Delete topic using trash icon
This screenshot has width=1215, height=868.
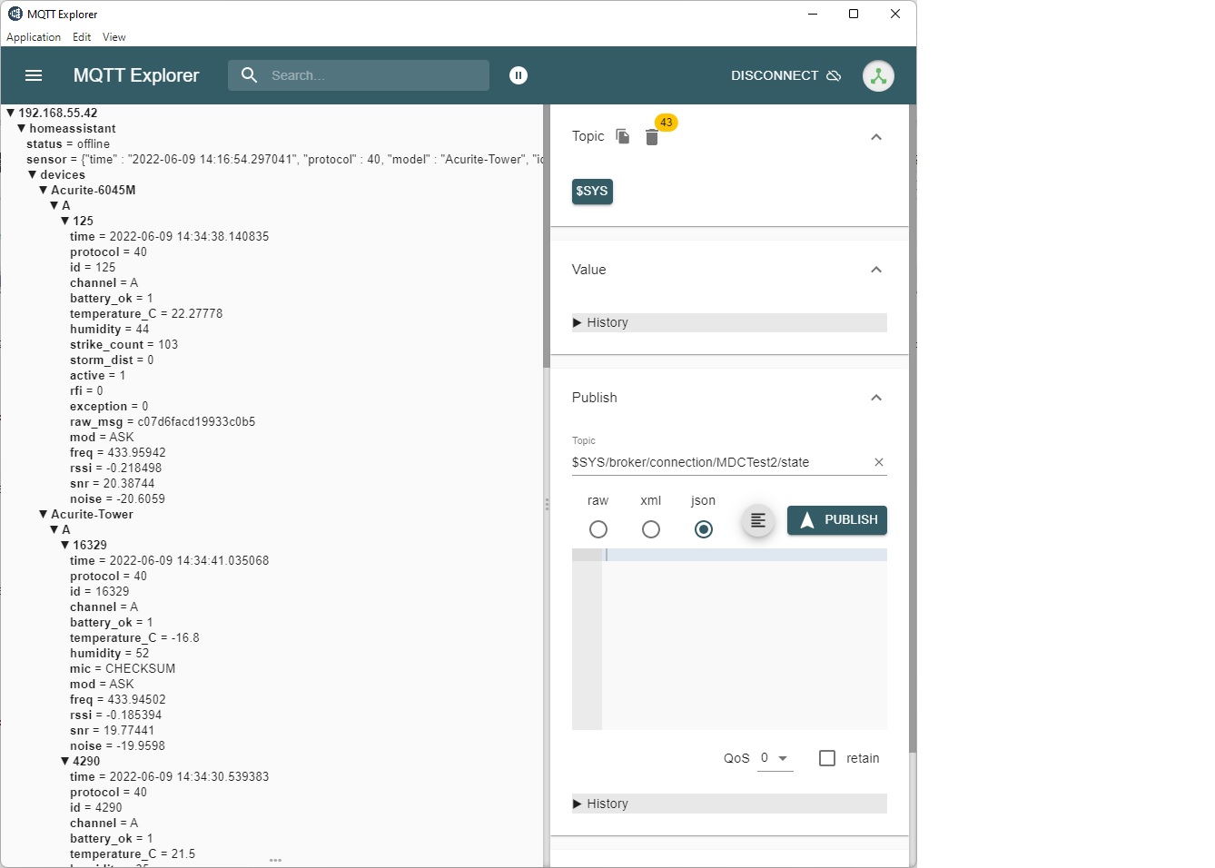(652, 137)
